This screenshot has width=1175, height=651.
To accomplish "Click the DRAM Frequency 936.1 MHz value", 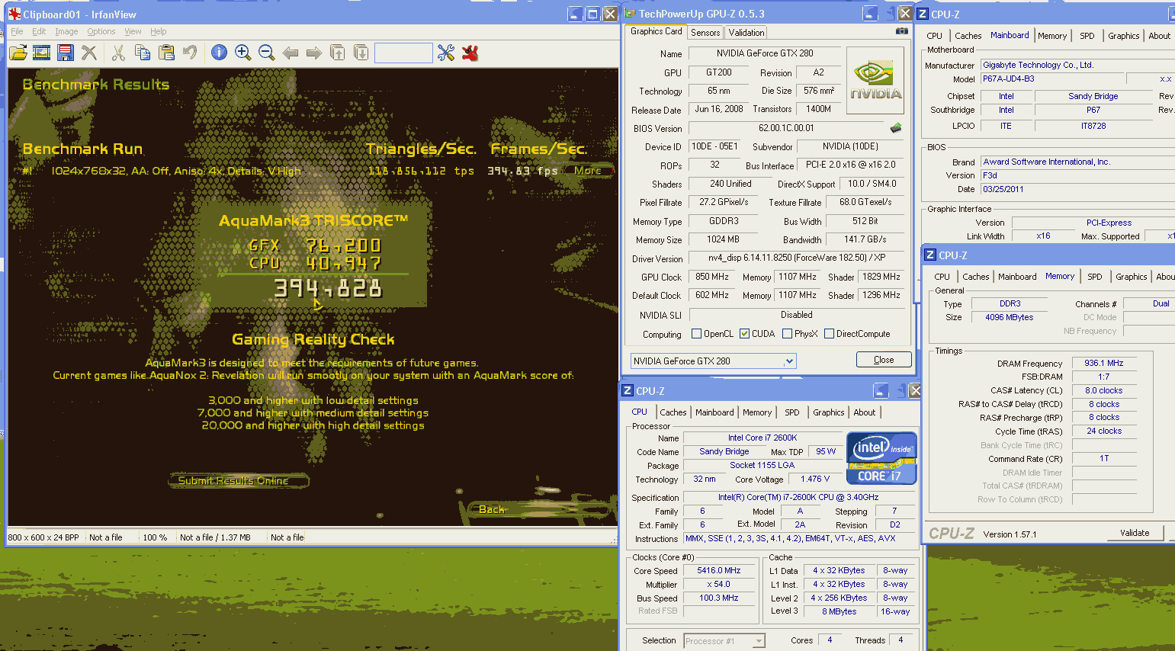I will tap(1103, 363).
